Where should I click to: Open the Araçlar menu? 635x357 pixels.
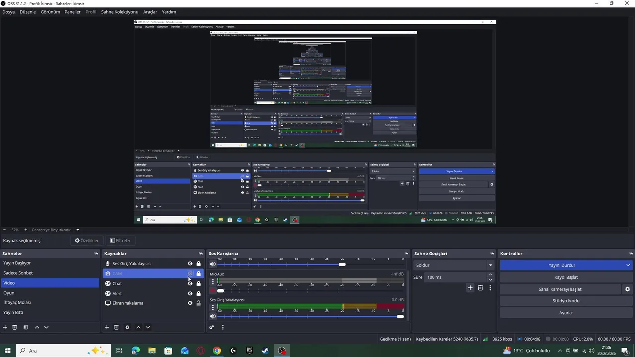[x=150, y=12]
